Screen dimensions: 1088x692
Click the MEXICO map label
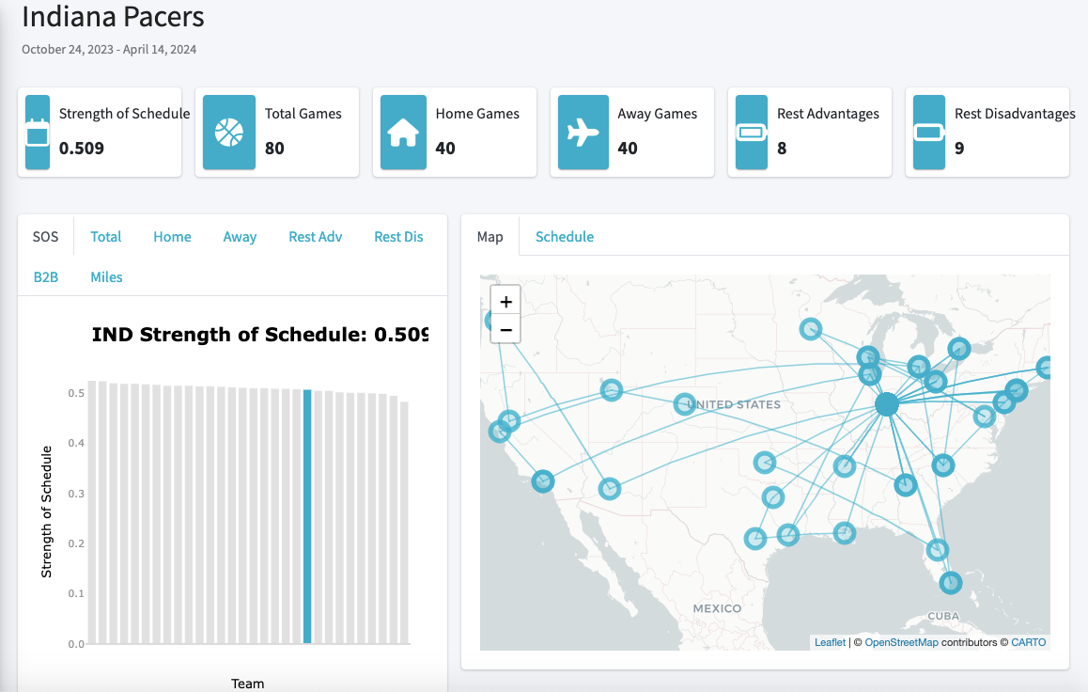tap(718, 608)
